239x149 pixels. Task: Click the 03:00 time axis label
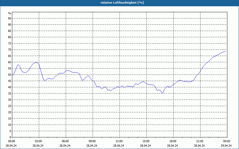(39, 141)
